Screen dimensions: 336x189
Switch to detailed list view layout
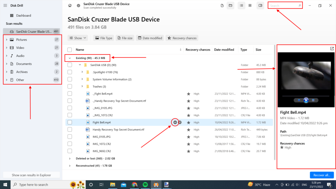click(x=241, y=5)
